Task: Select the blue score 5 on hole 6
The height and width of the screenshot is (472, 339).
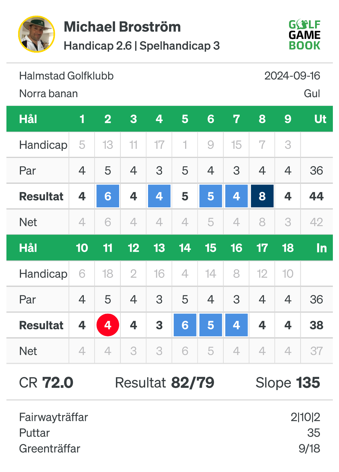Action: [211, 196]
